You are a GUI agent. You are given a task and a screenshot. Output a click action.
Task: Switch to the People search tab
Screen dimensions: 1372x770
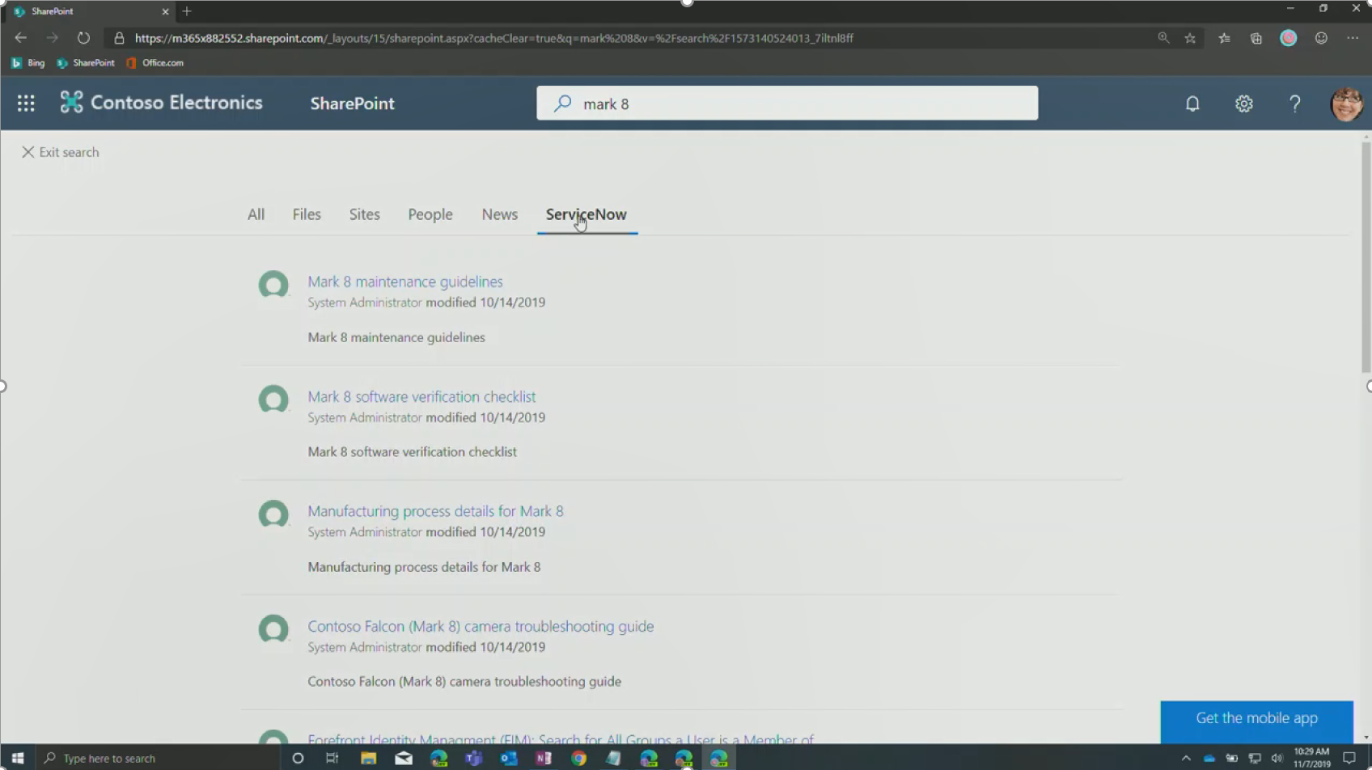click(430, 214)
